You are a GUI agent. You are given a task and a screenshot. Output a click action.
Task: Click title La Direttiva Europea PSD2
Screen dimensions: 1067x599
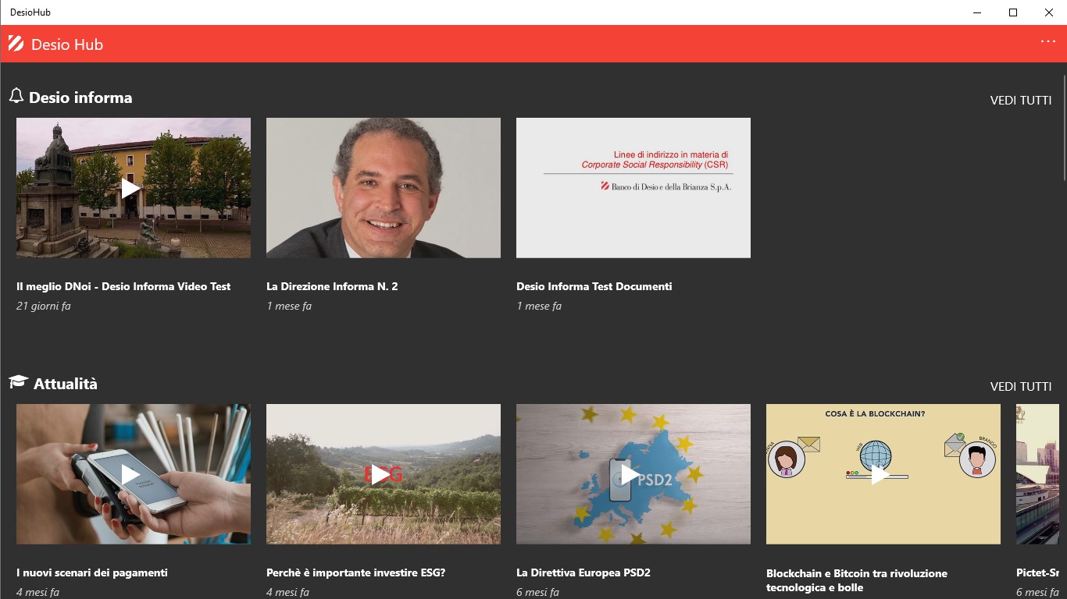pyautogui.click(x=583, y=572)
